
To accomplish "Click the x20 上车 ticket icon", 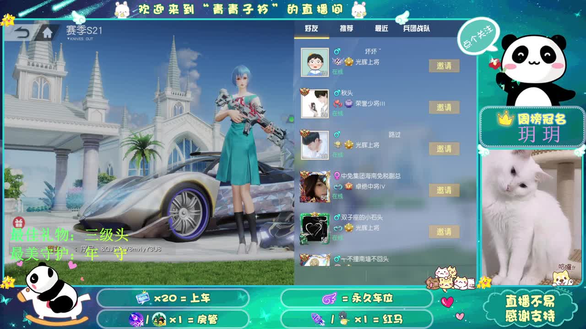I will click(x=143, y=298).
